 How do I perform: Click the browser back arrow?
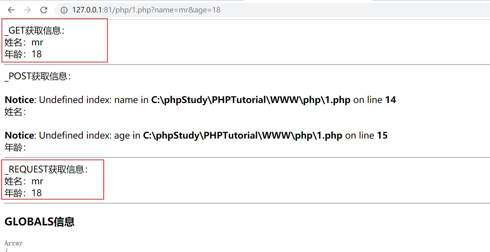point(11,10)
